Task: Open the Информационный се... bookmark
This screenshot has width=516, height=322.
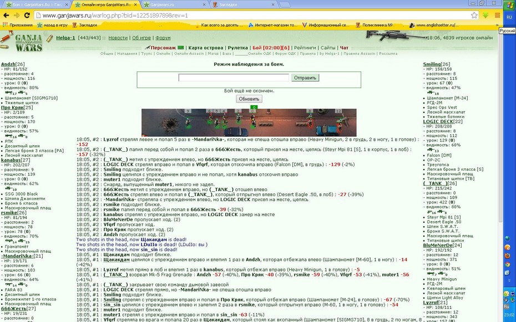Action: tap(326, 25)
